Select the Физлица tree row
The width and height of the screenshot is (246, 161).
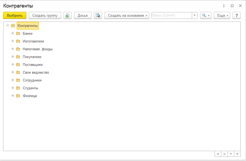coord(30,96)
